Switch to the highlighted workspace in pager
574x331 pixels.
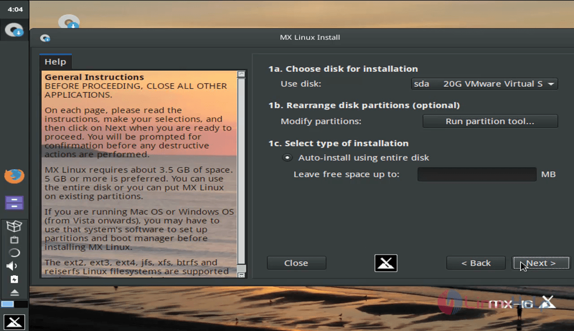point(8,304)
